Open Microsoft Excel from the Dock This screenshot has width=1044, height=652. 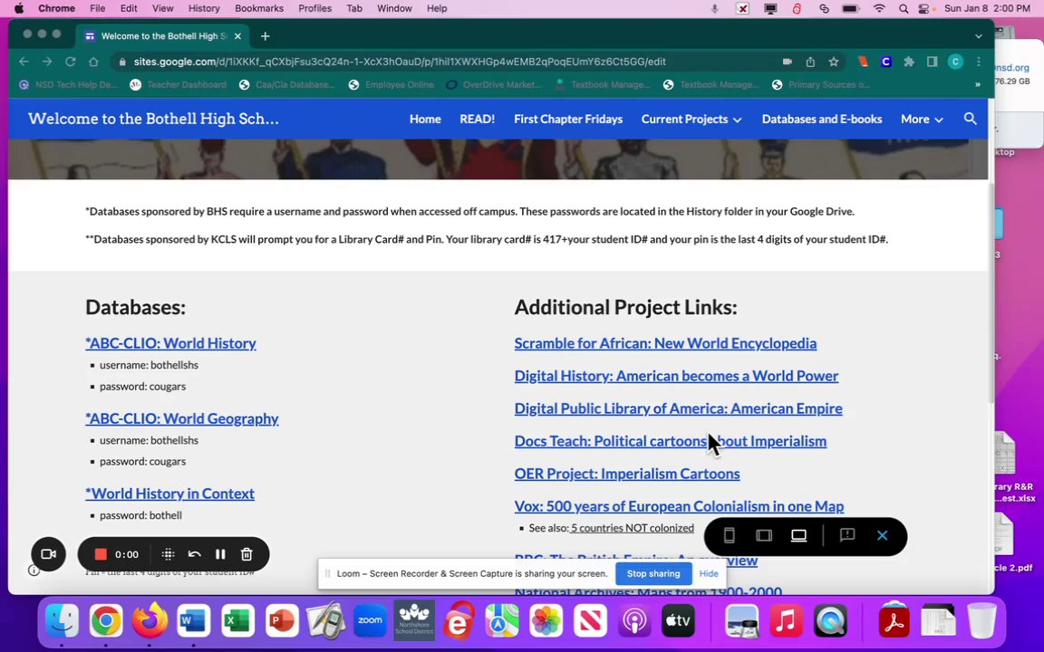pyautogui.click(x=237, y=621)
